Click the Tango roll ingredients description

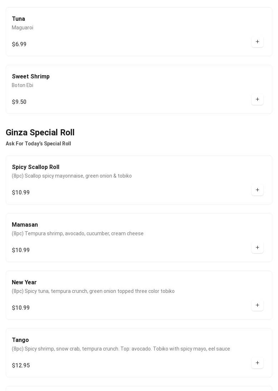click(121, 349)
